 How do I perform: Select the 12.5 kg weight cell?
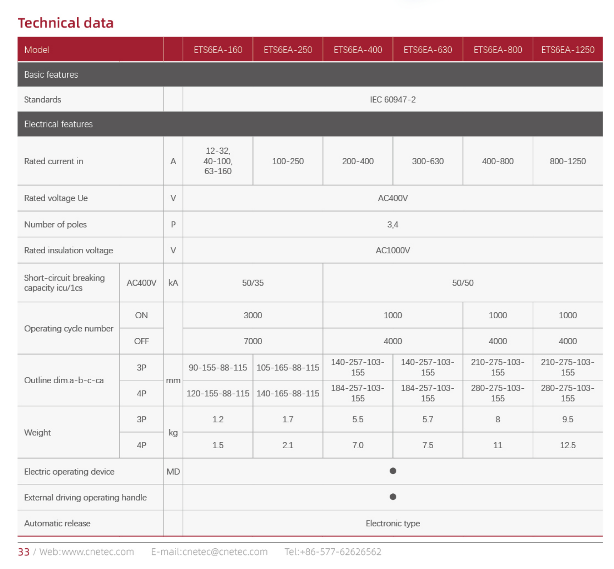[567, 445]
